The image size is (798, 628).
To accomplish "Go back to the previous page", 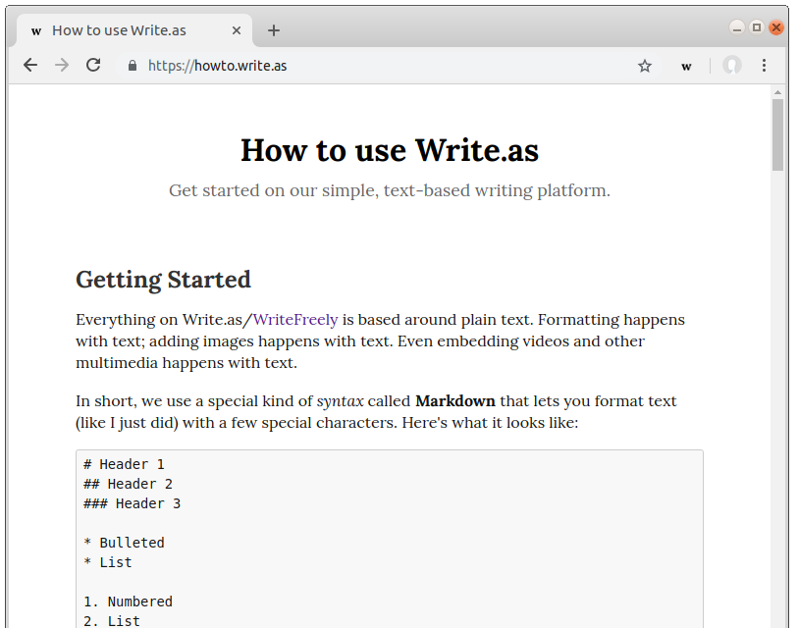I will (30, 65).
